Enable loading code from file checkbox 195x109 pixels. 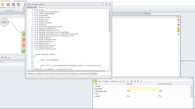point(27,74)
